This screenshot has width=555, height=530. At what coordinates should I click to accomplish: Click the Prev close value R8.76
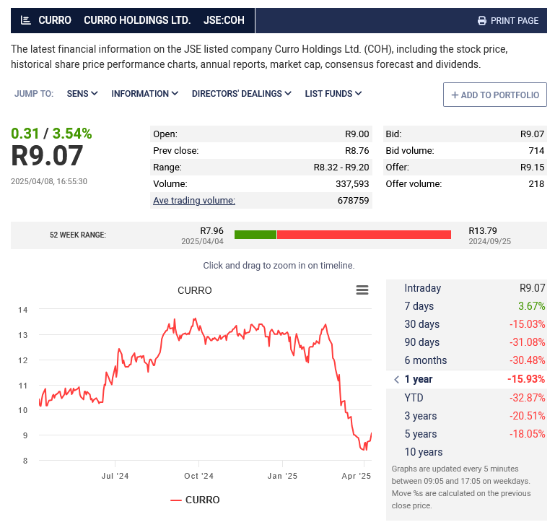357,151
